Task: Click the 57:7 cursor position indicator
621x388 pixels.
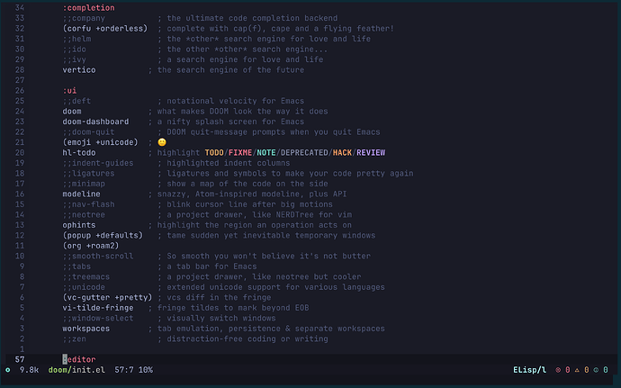Action: [x=124, y=370]
